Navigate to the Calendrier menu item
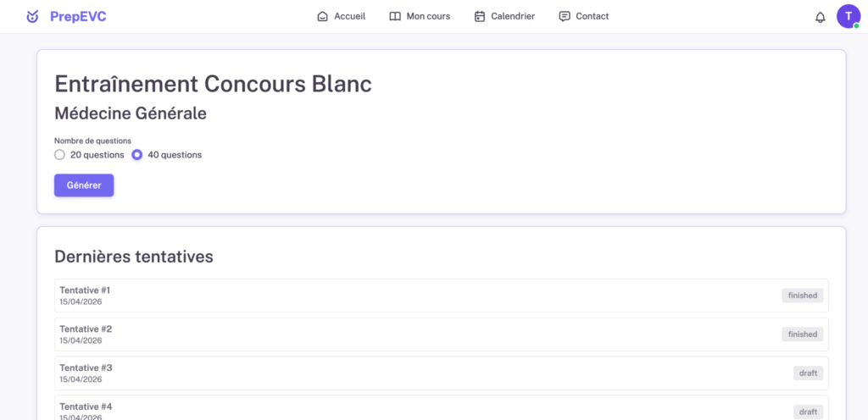 pos(513,16)
